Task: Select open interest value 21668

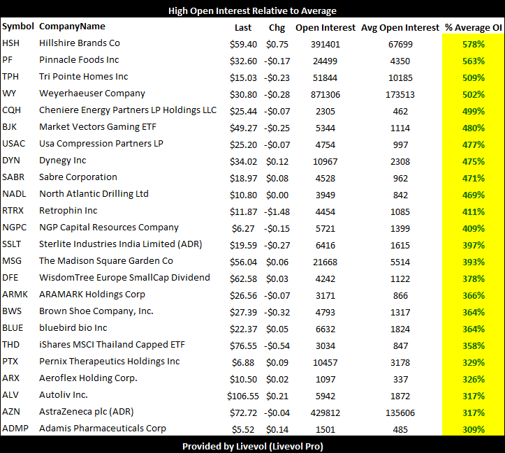Action: [325, 262]
